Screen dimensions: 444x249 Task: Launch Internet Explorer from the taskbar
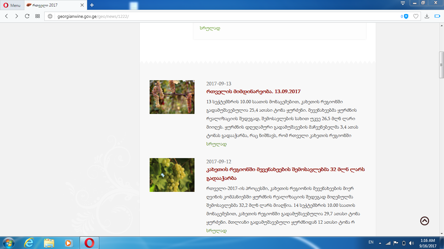[x=29, y=243]
